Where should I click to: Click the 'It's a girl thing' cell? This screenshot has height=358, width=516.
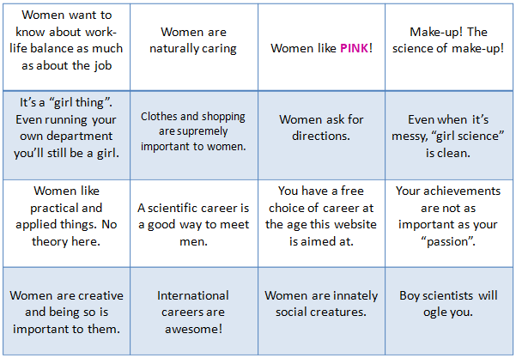click(66, 136)
